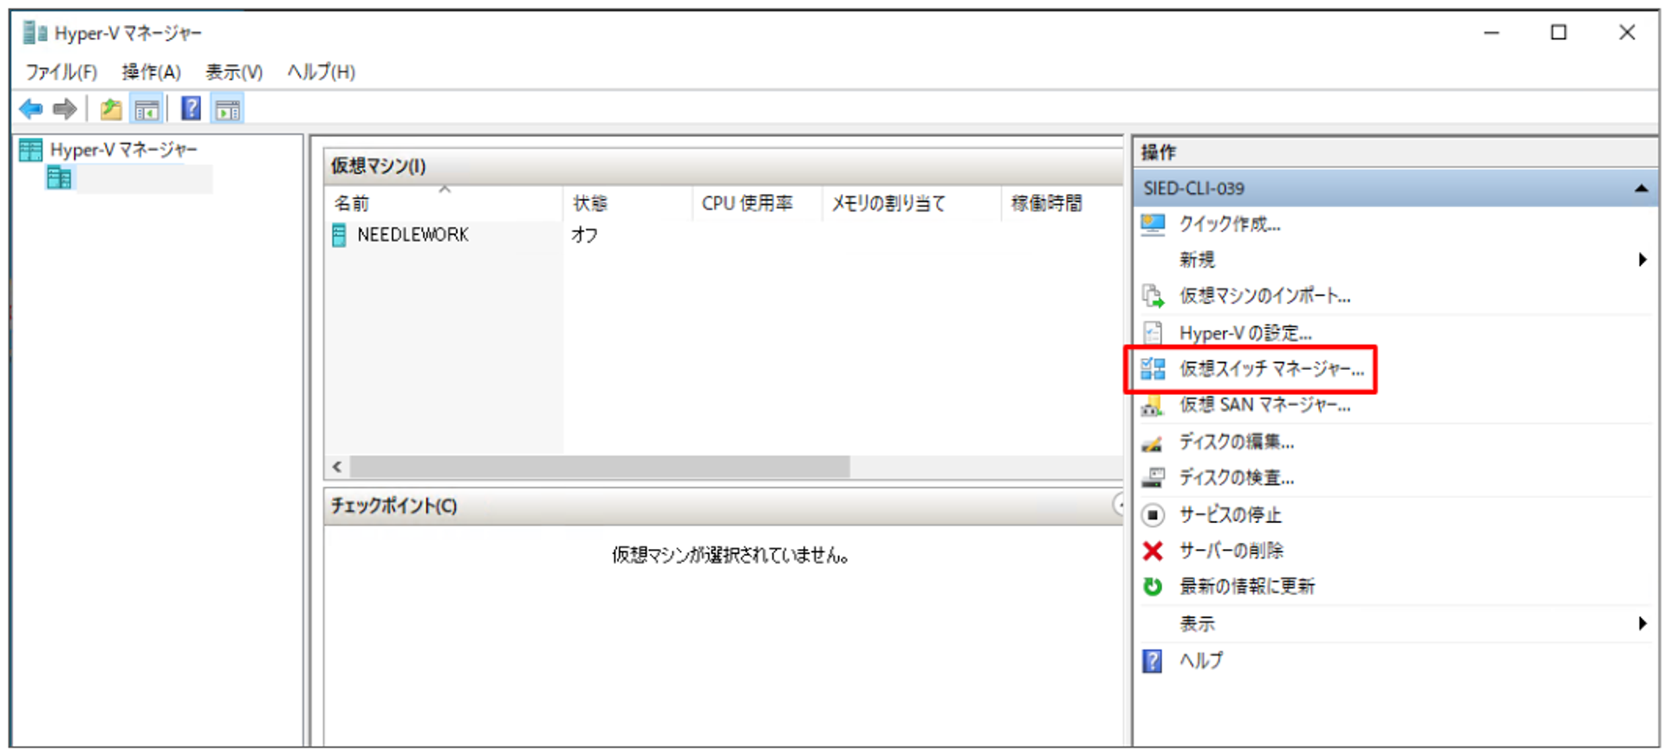1664x755 pixels.
Task: Expand the 表示 submenu arrow in actions
Action: coord(1641,623)
